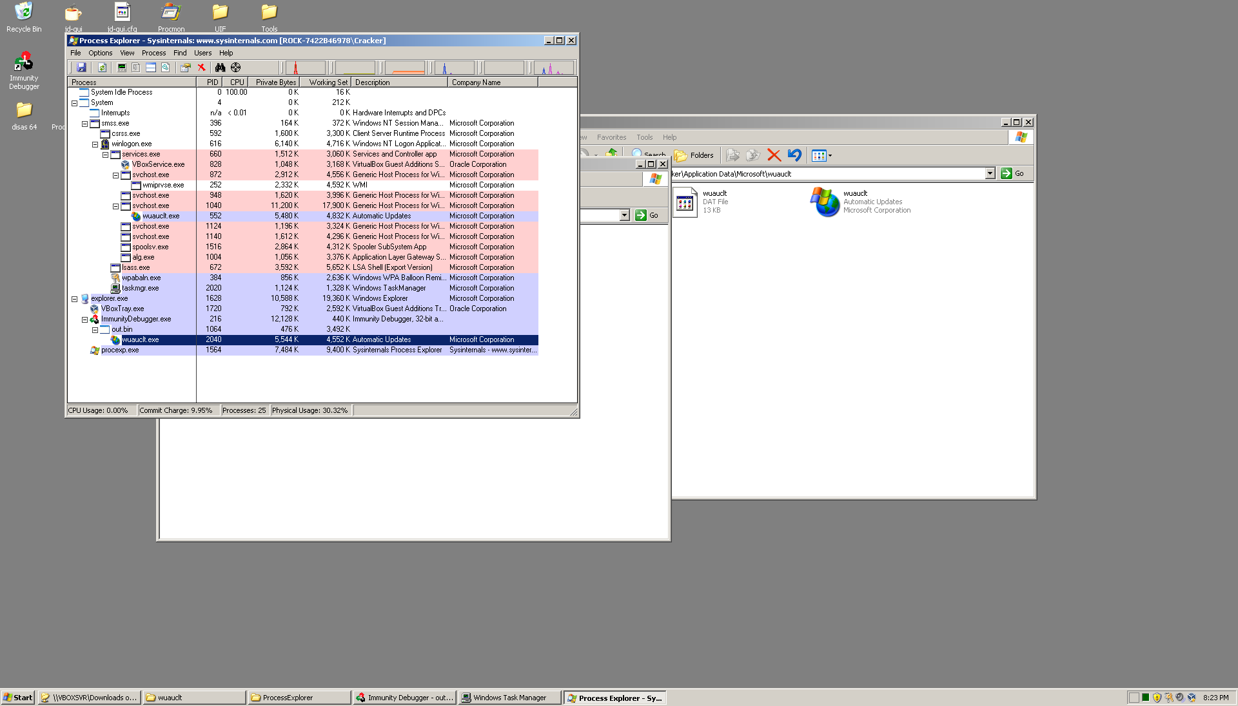Open the UIF folder on the desktop
The width and height of the screenshot is (1238, 706).
coord(220,17)
